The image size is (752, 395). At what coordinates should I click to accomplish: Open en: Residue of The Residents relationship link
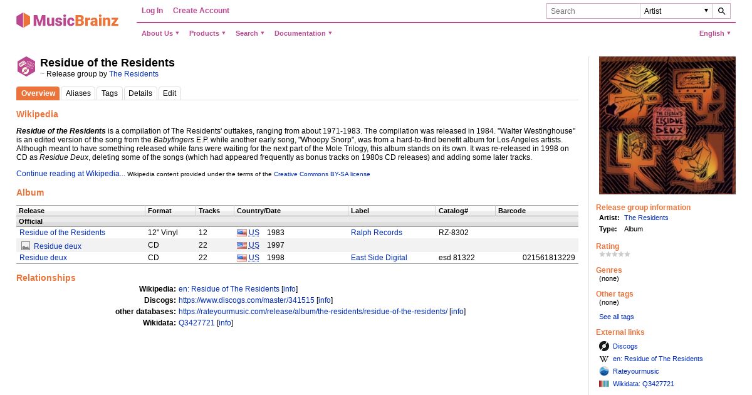click(x=229, y=289)
